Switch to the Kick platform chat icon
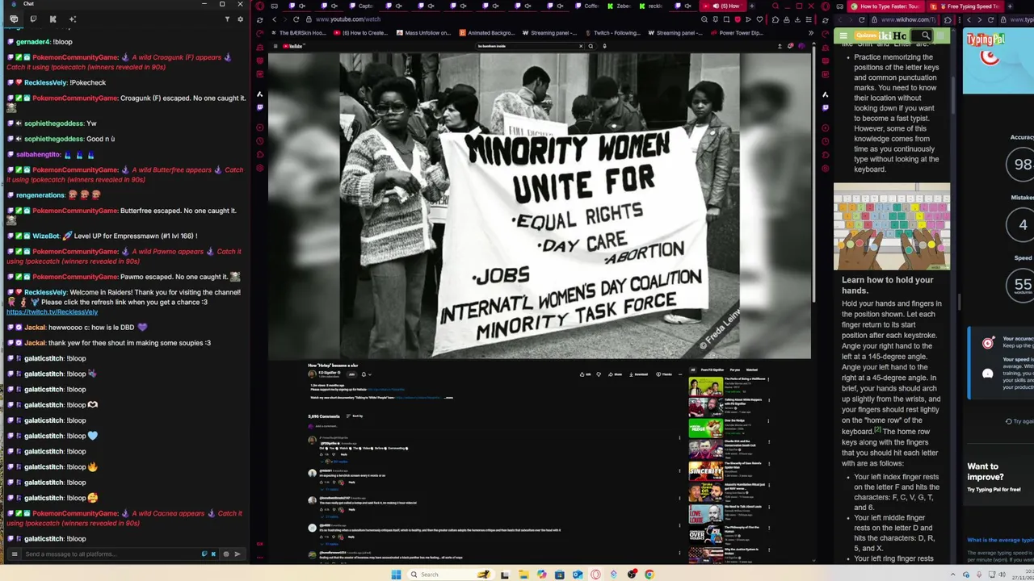This screenshot has width=1034, height=581. pos(53,19)
